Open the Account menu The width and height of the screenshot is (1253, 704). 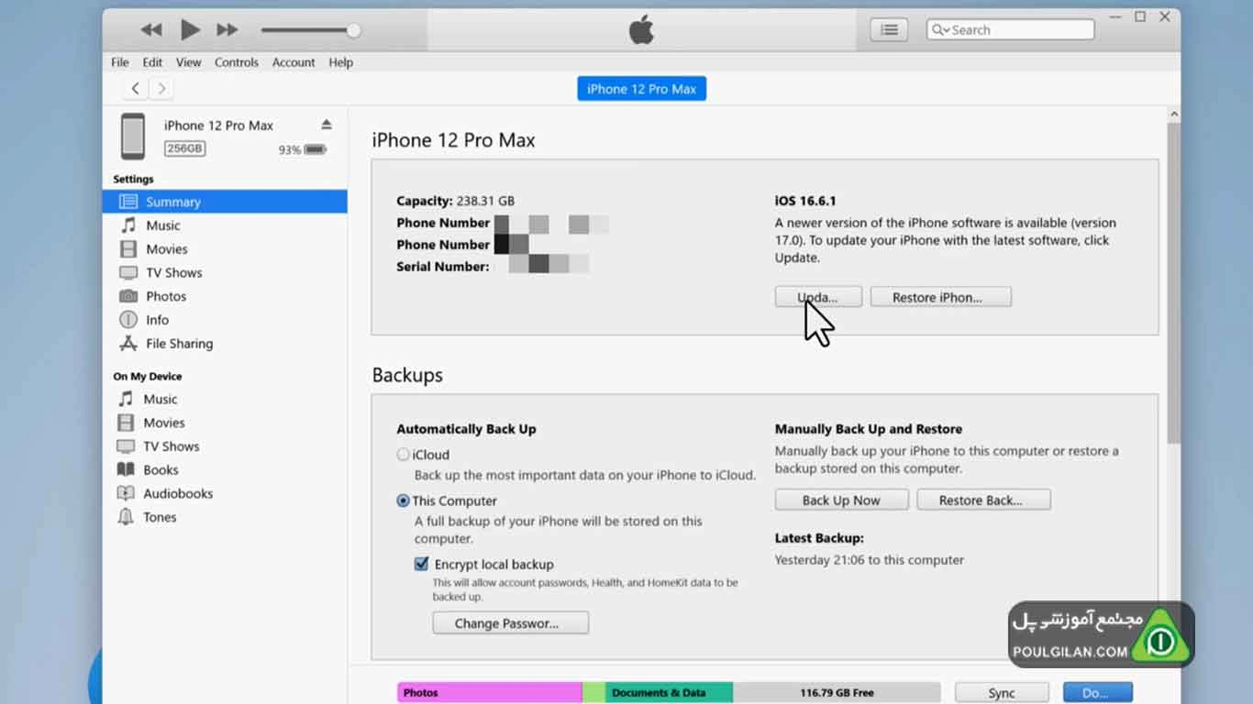point(294,62)
